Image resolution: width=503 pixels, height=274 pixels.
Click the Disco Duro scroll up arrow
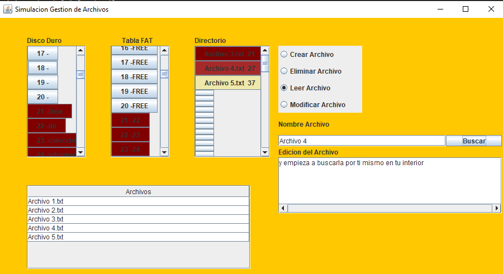80,50
